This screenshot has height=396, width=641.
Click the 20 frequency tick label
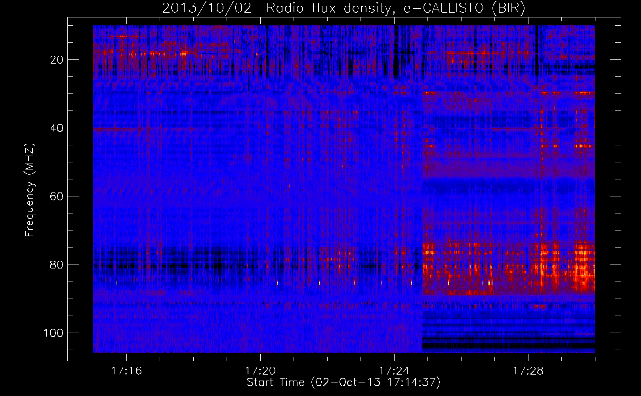(57, 60)
